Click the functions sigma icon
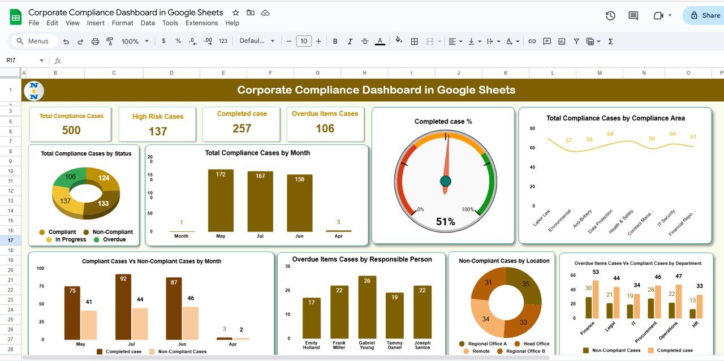 610,41
